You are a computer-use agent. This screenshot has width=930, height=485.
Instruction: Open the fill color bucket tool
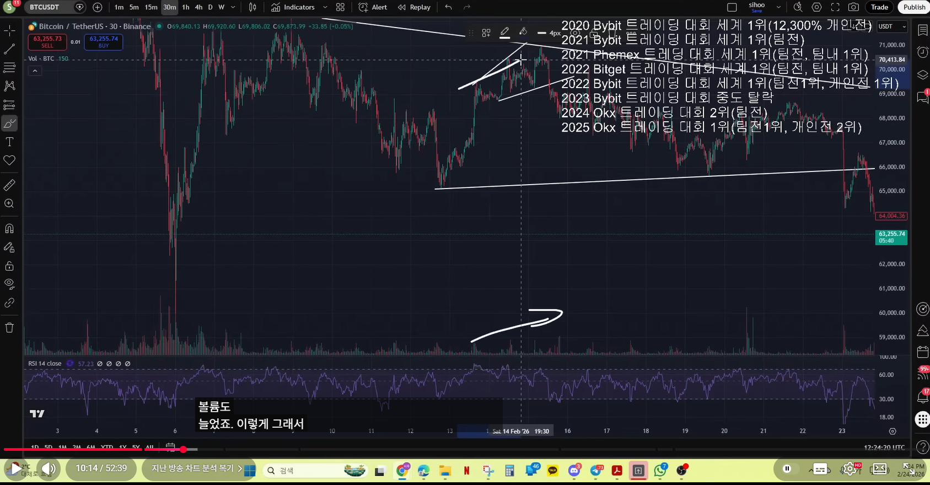523,33
